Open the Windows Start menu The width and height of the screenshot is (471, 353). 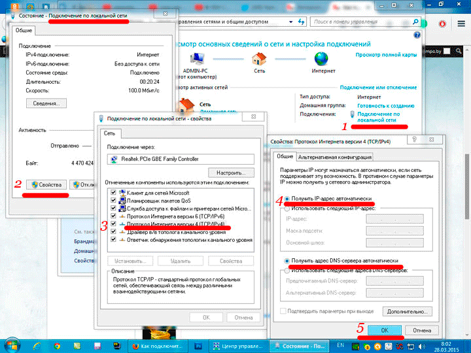click(x=12, y=345)
